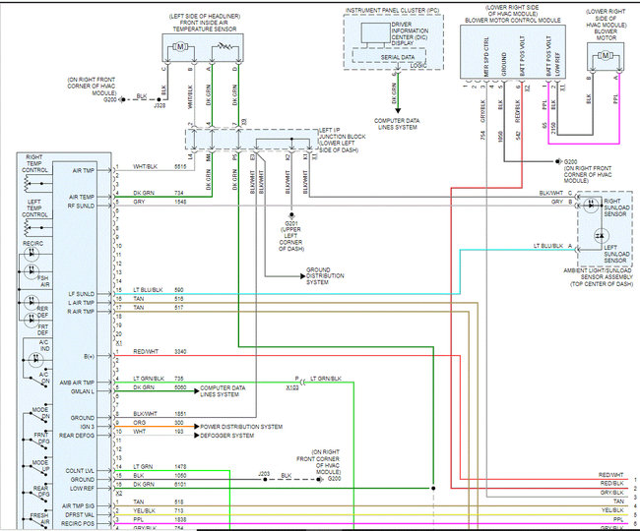Click the thermistor symbol in air temperature sensor

224,46
